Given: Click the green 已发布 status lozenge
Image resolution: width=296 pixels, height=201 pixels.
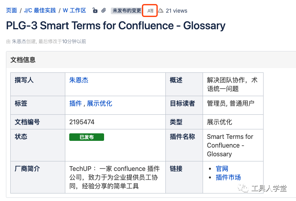Looking at the screenshot, I should click(87, 137).
